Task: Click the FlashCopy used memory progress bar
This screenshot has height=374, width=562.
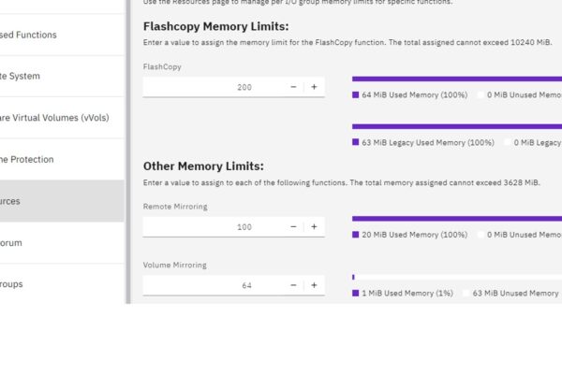Action: tap(457, 79)
